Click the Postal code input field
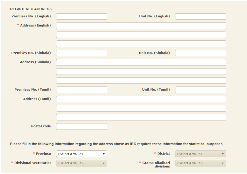Image resolution: width=247 pixels, height=174 pixels. (x=81, y=126)
